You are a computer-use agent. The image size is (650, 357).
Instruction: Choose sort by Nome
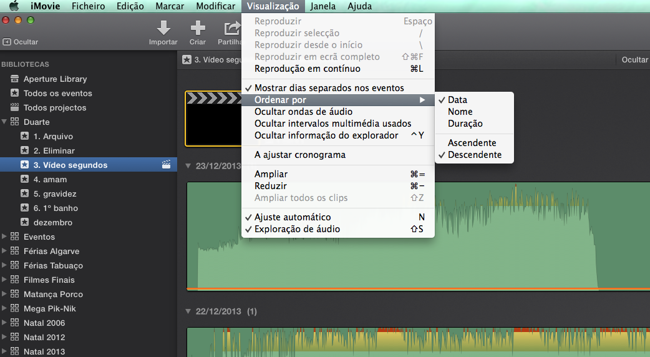(x=474, y=112)
